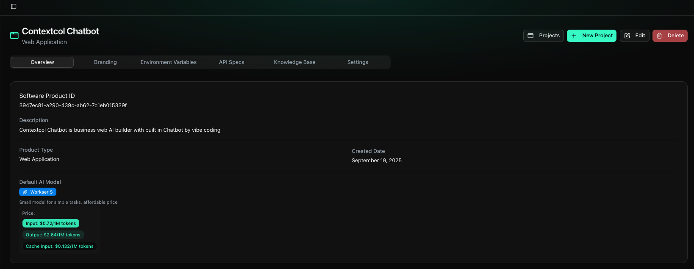Switch to the Overview tab
This screenshot has height=269, width=694.
pyautogui.click(x=42, y=62)
